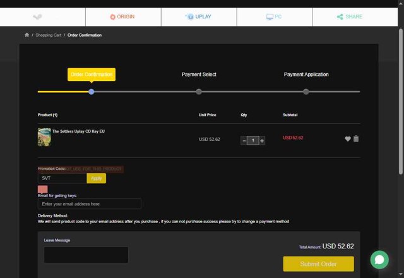This screenshot has width=404, height=278.
Task: Click the Order Confirmation breadcrumb text
Action: pyautogui.click(x=85, y=35)
